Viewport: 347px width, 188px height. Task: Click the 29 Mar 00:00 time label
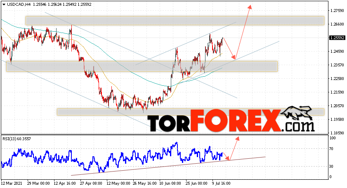pos(38,183)
